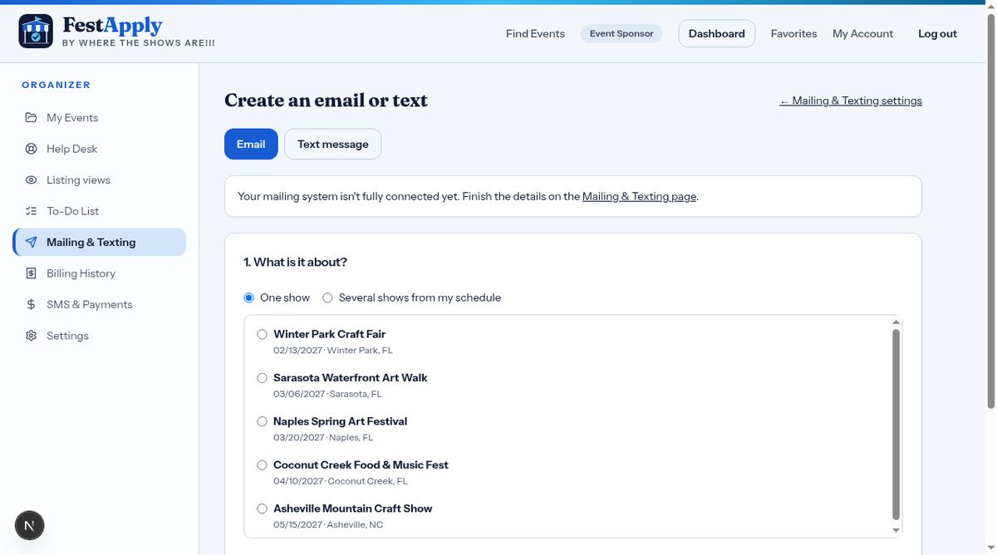Click the Naples Spring Art Festival title
This screenshot has width=997, height=555.
pos(340,421)
